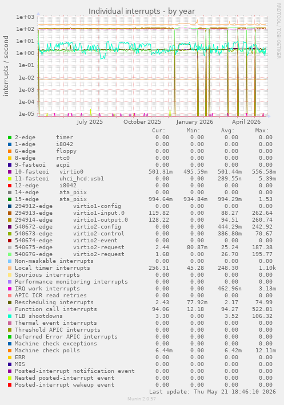Click the orange Machine check polls swatch
Screen dimensions: 284x405
[10, 351]
